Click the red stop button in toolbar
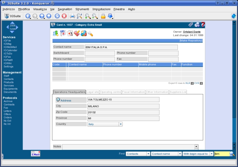The width and height of the screenshot is (238, 167). click(x=64, y=16)
